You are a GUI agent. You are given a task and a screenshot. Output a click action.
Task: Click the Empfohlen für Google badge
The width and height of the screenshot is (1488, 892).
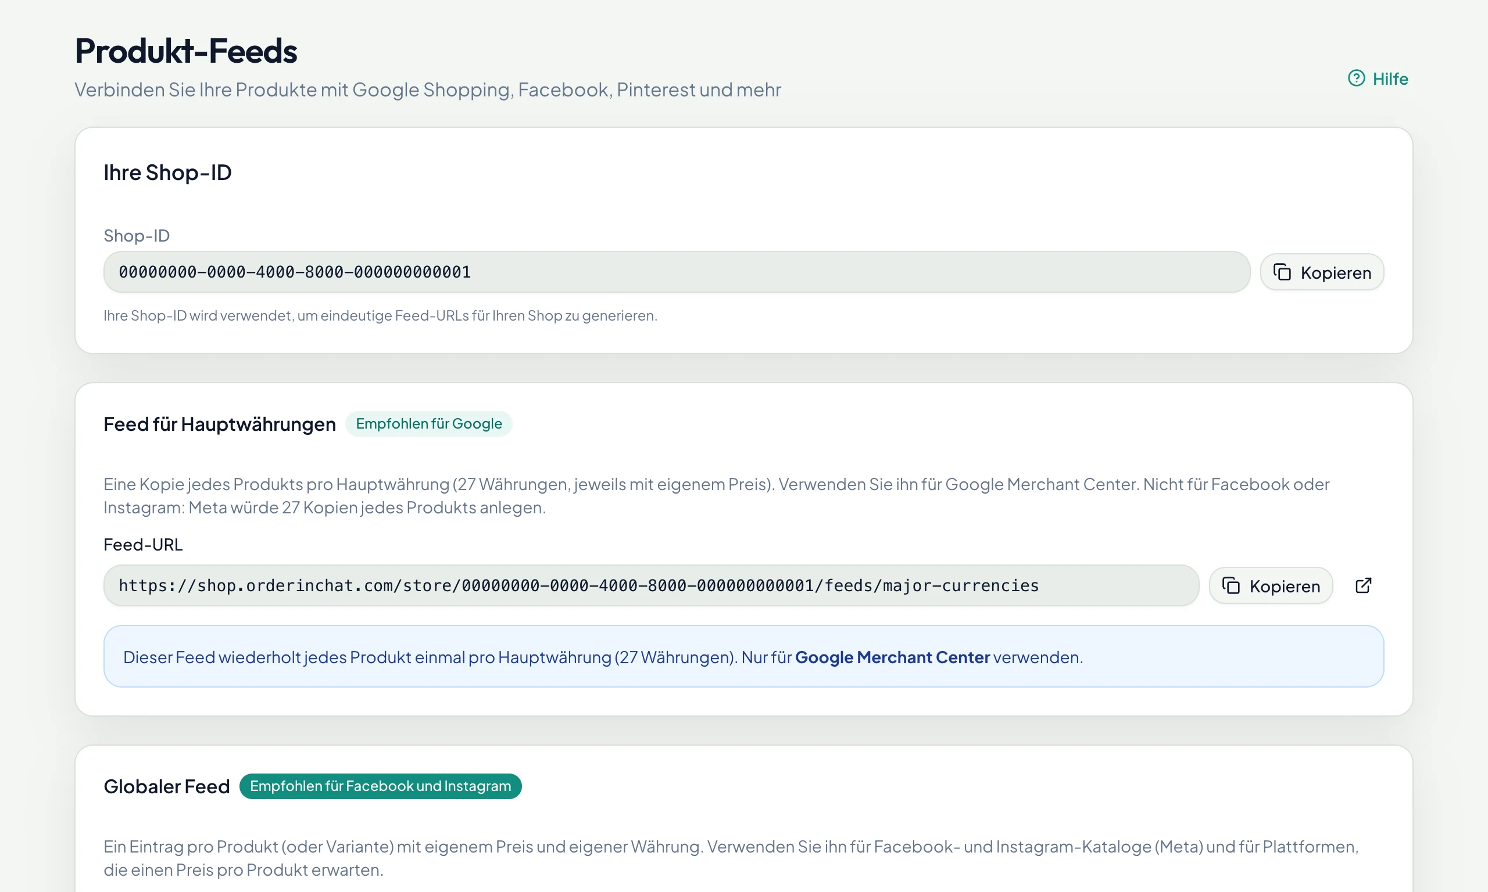pyautogui.click(x=429, y=424)
